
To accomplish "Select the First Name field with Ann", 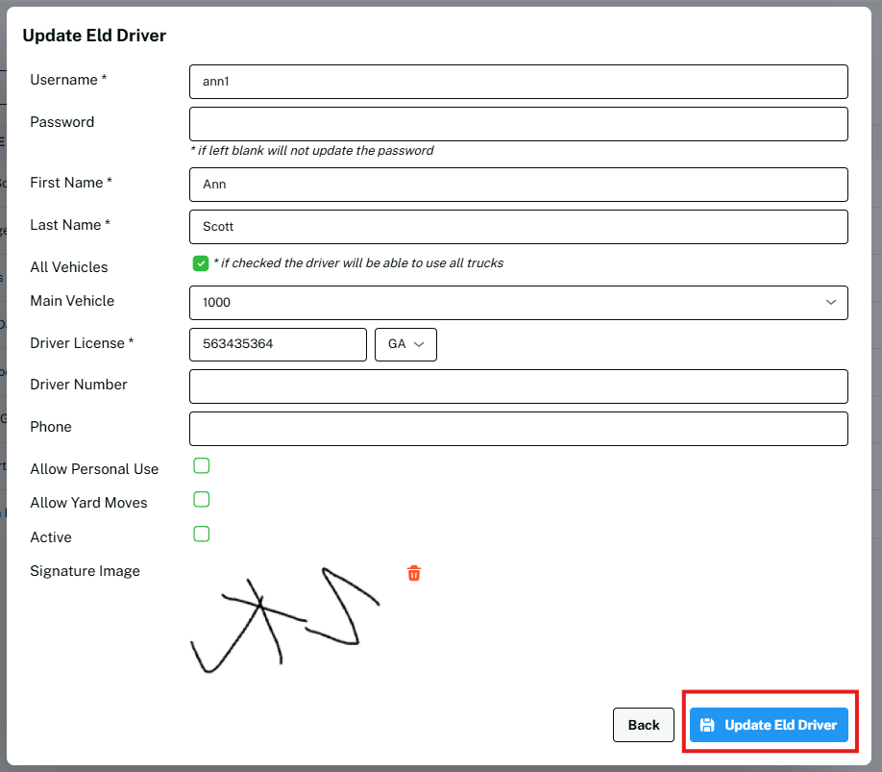I will coord(518,185).
